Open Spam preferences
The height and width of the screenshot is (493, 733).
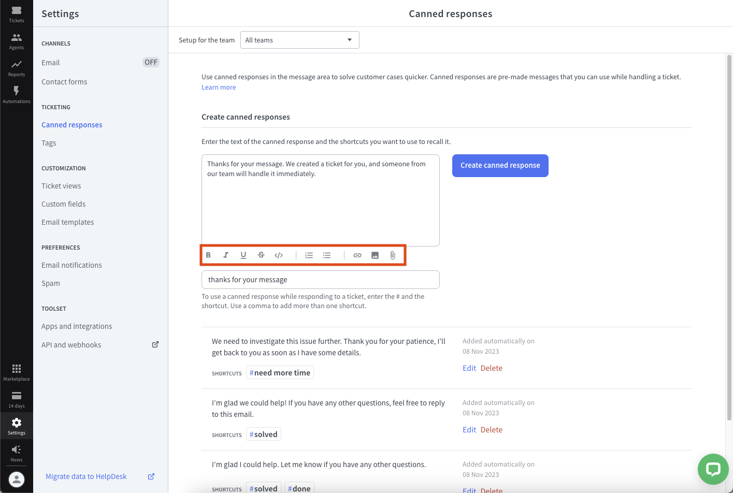point(51,283)
